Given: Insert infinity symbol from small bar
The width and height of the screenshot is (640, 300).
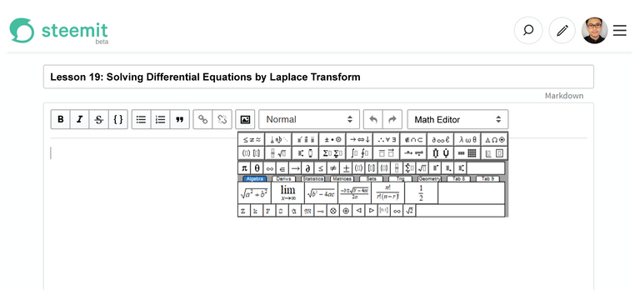Looking at the screenshot, I should click(x=269, y=168).
